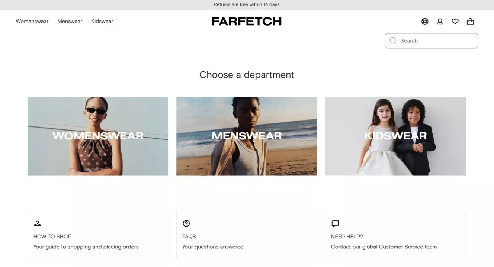Select the Kidswear department image
This screenshot has height=267, width=494.
[x=395, y=136]
